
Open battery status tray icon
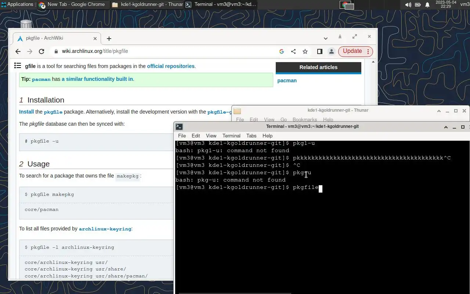point(418,5)
